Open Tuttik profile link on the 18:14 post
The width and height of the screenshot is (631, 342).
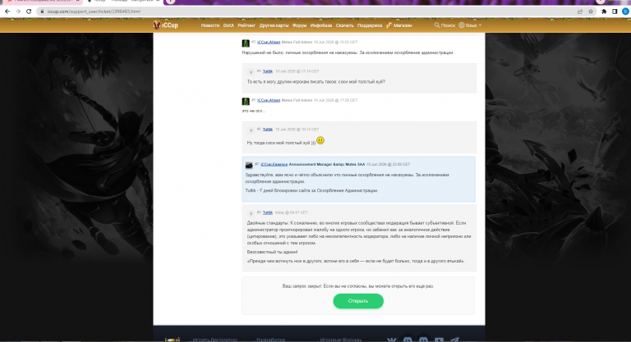pos(268,130)
